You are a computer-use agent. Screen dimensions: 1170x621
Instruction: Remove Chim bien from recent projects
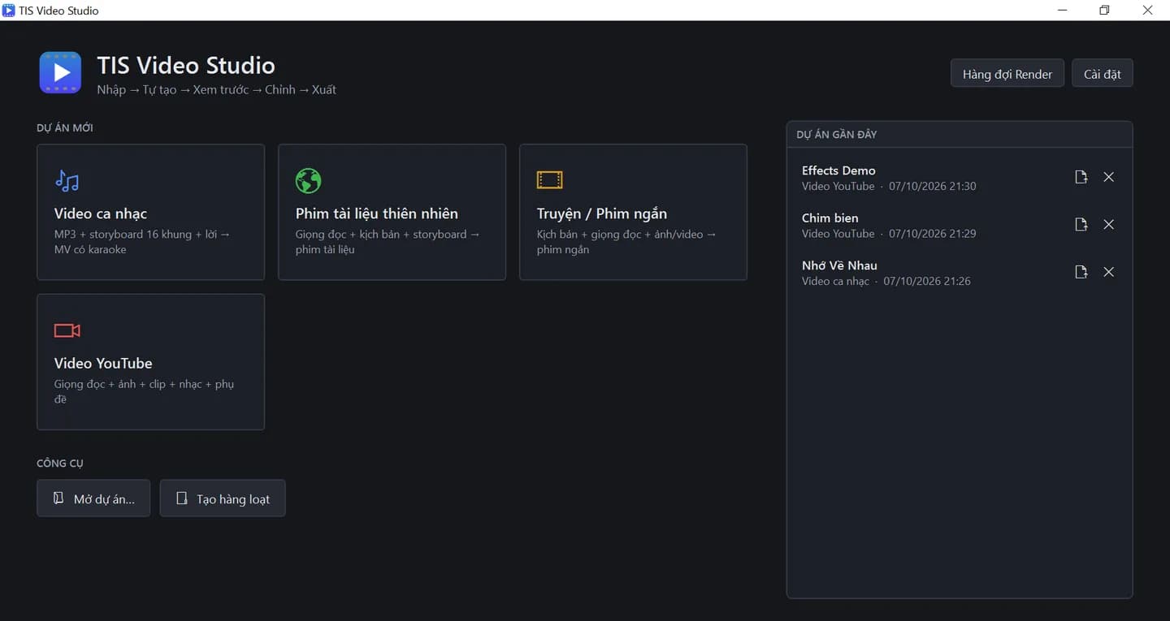[x=1108, y=225]
